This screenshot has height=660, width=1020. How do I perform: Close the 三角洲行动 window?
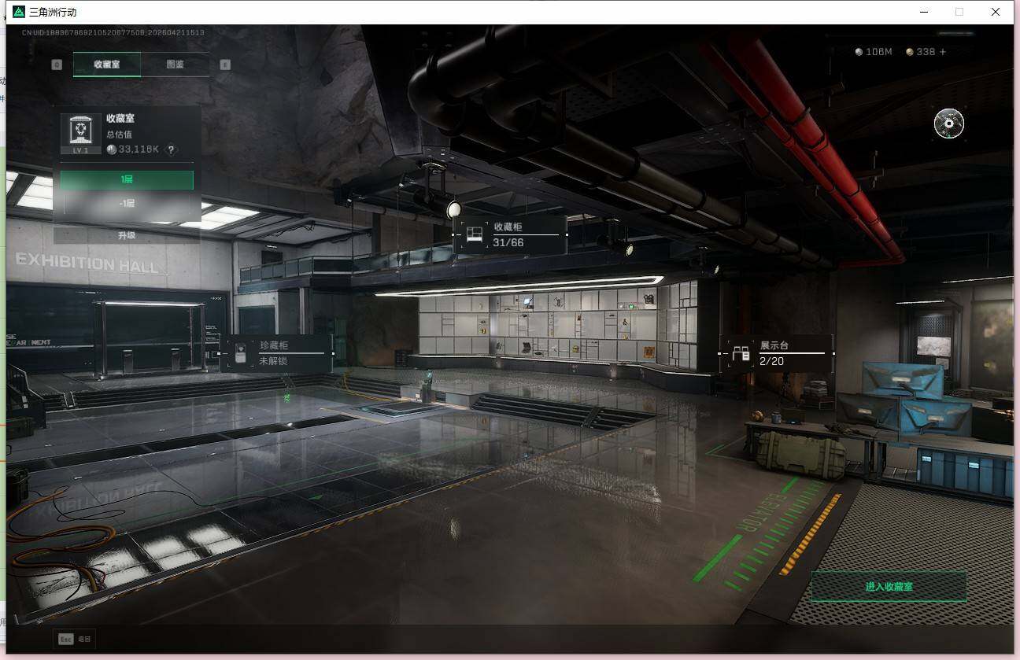(x=996, y=12)
